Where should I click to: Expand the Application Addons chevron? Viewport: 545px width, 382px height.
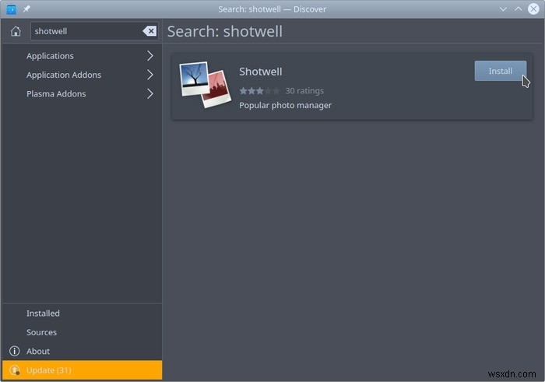[x=150, y=75]
